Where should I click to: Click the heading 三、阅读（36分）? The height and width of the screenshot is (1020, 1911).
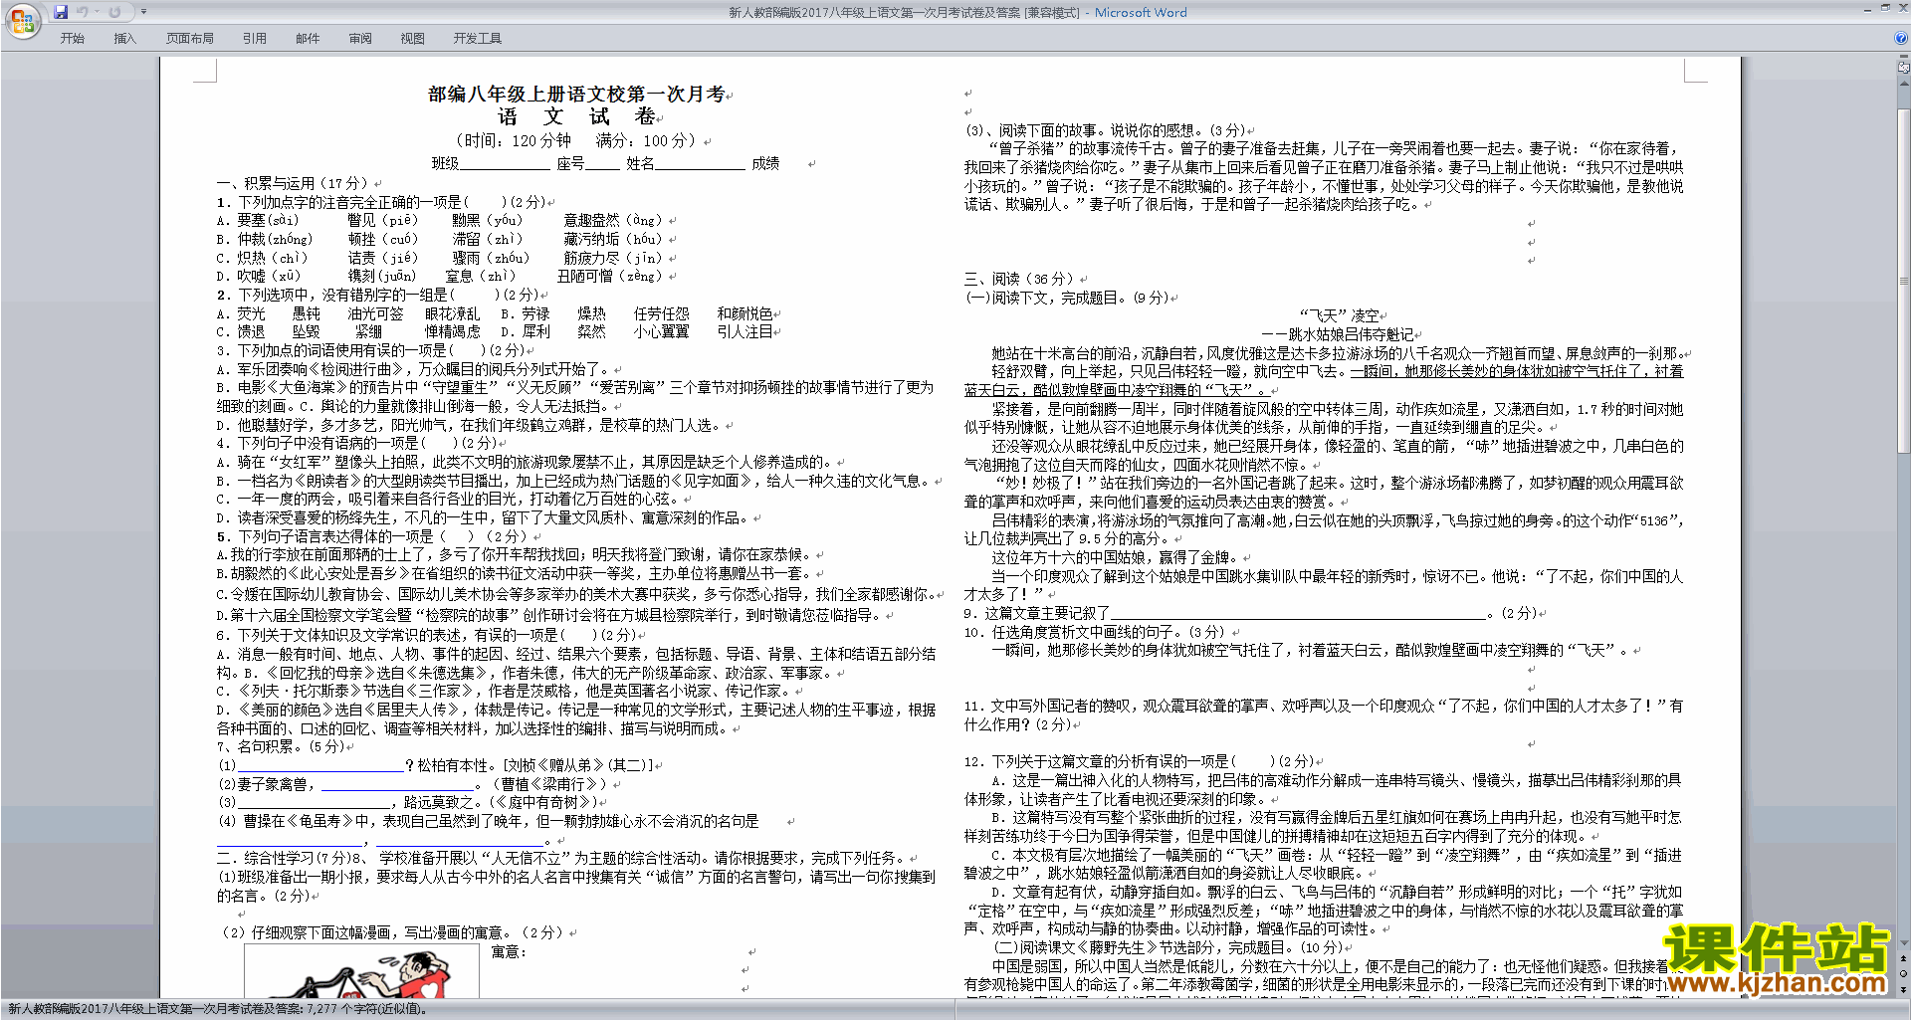tap(1019, 280)
